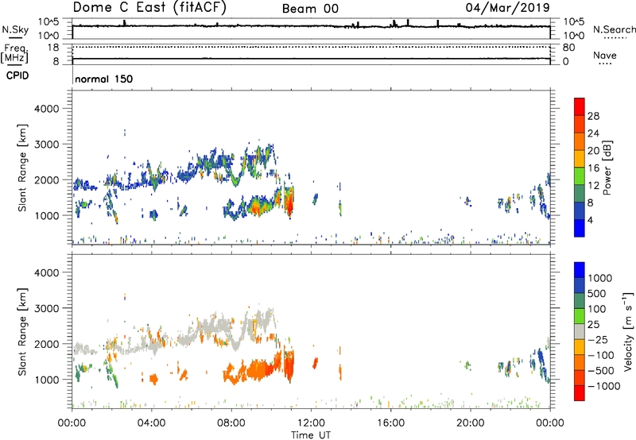Click the "16:00" time tick label

(x=390, y=423)
